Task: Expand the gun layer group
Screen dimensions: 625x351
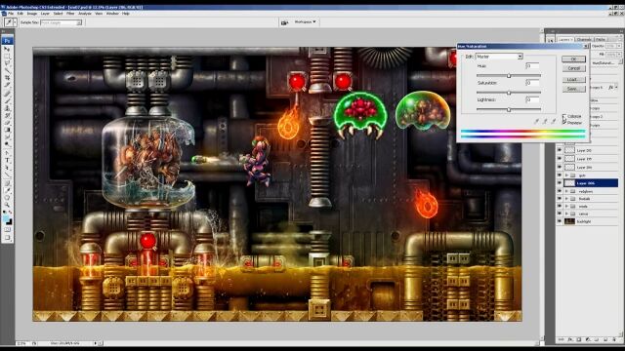Action: pos(566,175)
